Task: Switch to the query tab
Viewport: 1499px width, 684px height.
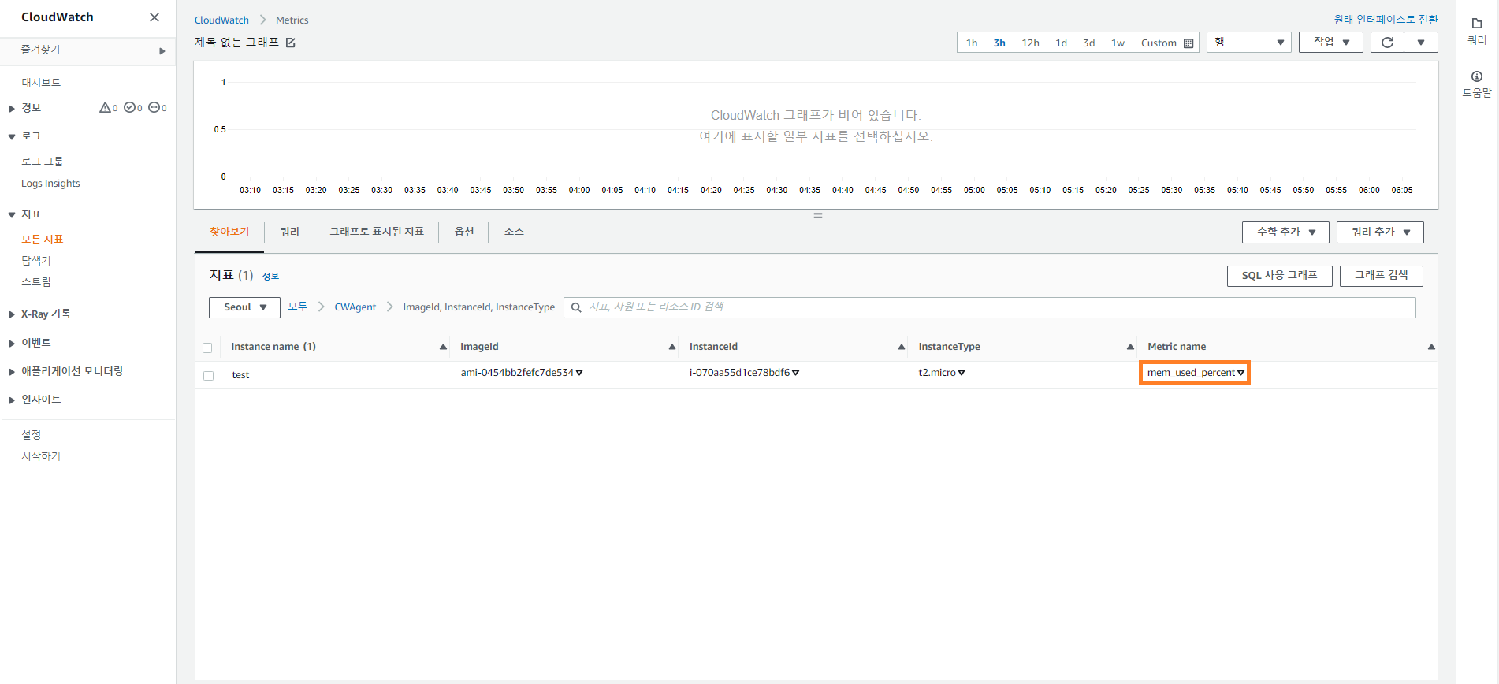Action: [x=289, y=232]
